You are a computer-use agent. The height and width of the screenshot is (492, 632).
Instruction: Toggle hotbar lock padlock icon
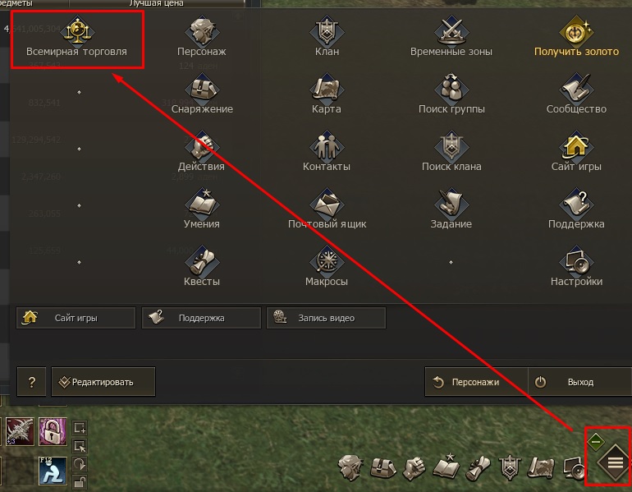click(80, 481)
